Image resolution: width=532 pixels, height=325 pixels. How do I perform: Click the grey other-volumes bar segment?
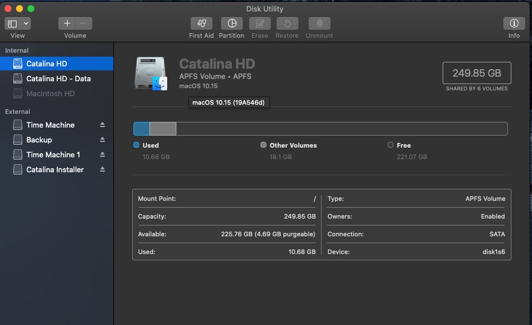pos(163,129)
